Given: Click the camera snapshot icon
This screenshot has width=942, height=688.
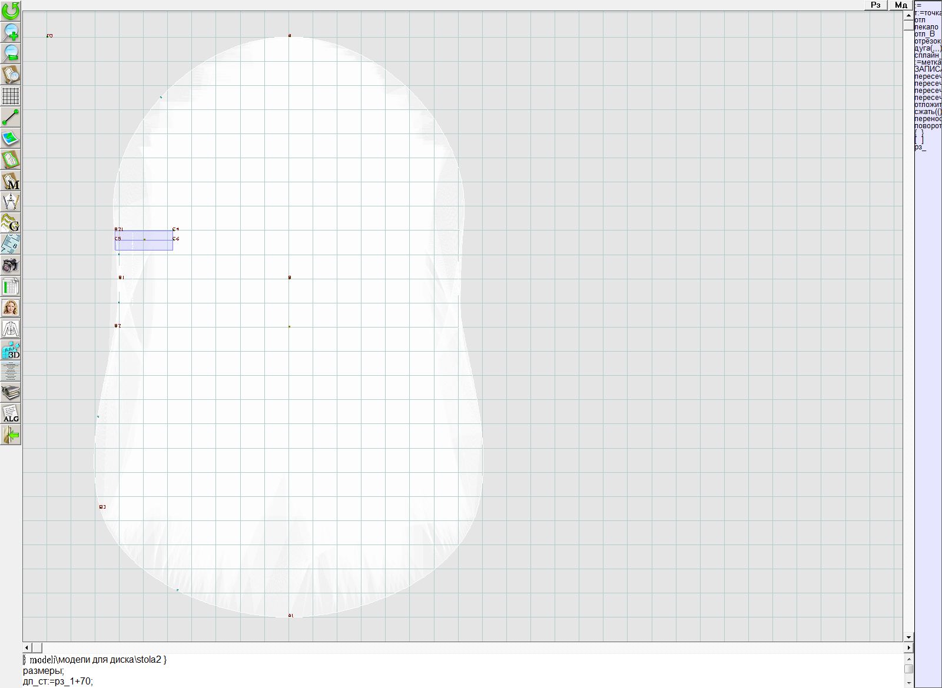Looking at the screenshot, I should click(11, 265).
